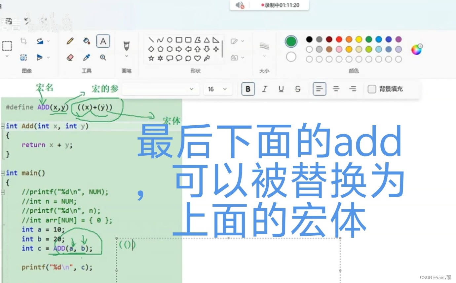Click the Undo arrow

27,21
